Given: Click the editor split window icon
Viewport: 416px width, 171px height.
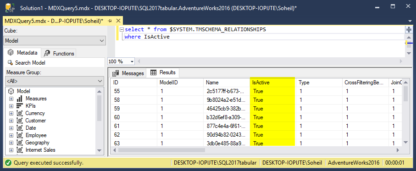Looking at the screenshot, I should tap(409, 29).
